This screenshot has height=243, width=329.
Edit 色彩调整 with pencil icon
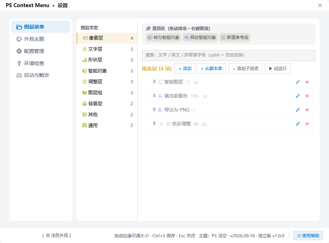[x=298, y=124]
